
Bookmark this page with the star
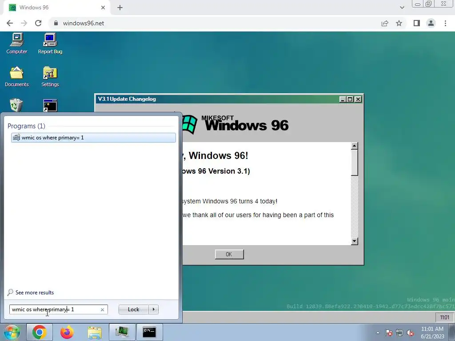pyautogui.click(x=399, y=23)
